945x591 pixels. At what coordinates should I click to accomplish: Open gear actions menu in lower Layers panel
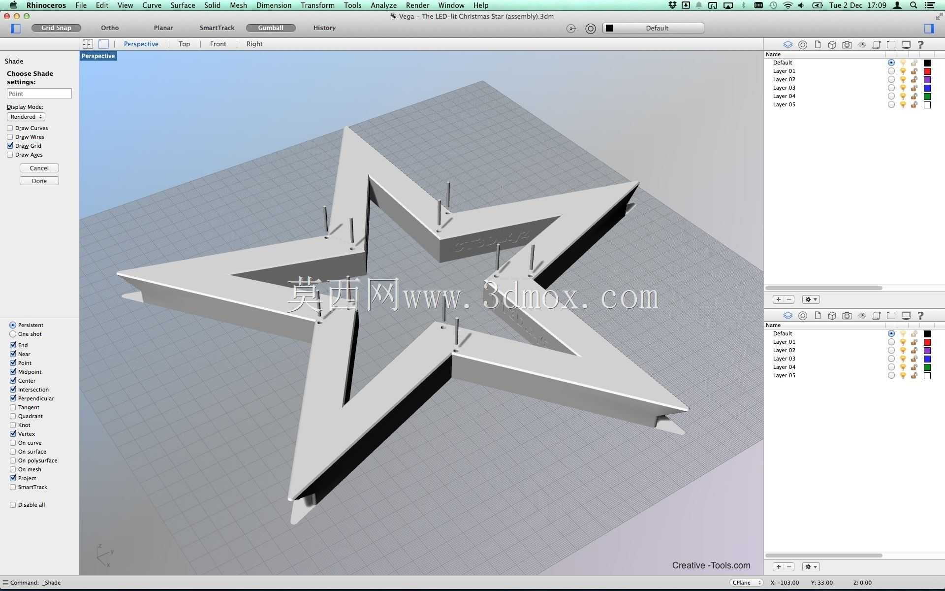811,567
